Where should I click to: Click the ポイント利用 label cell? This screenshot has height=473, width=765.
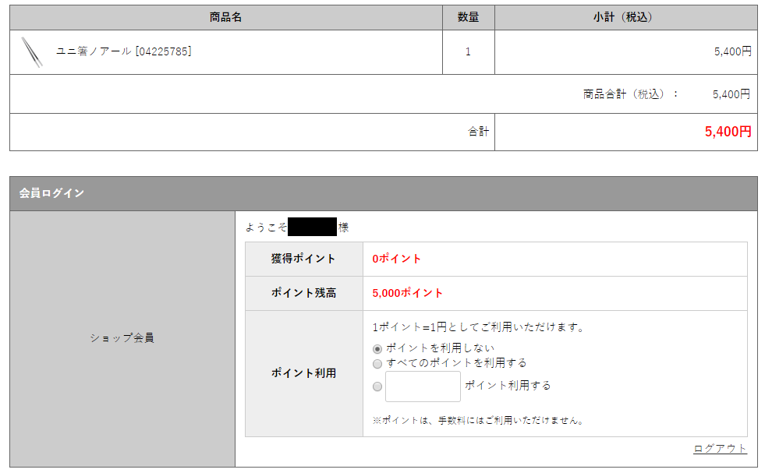tap(302, 371)
